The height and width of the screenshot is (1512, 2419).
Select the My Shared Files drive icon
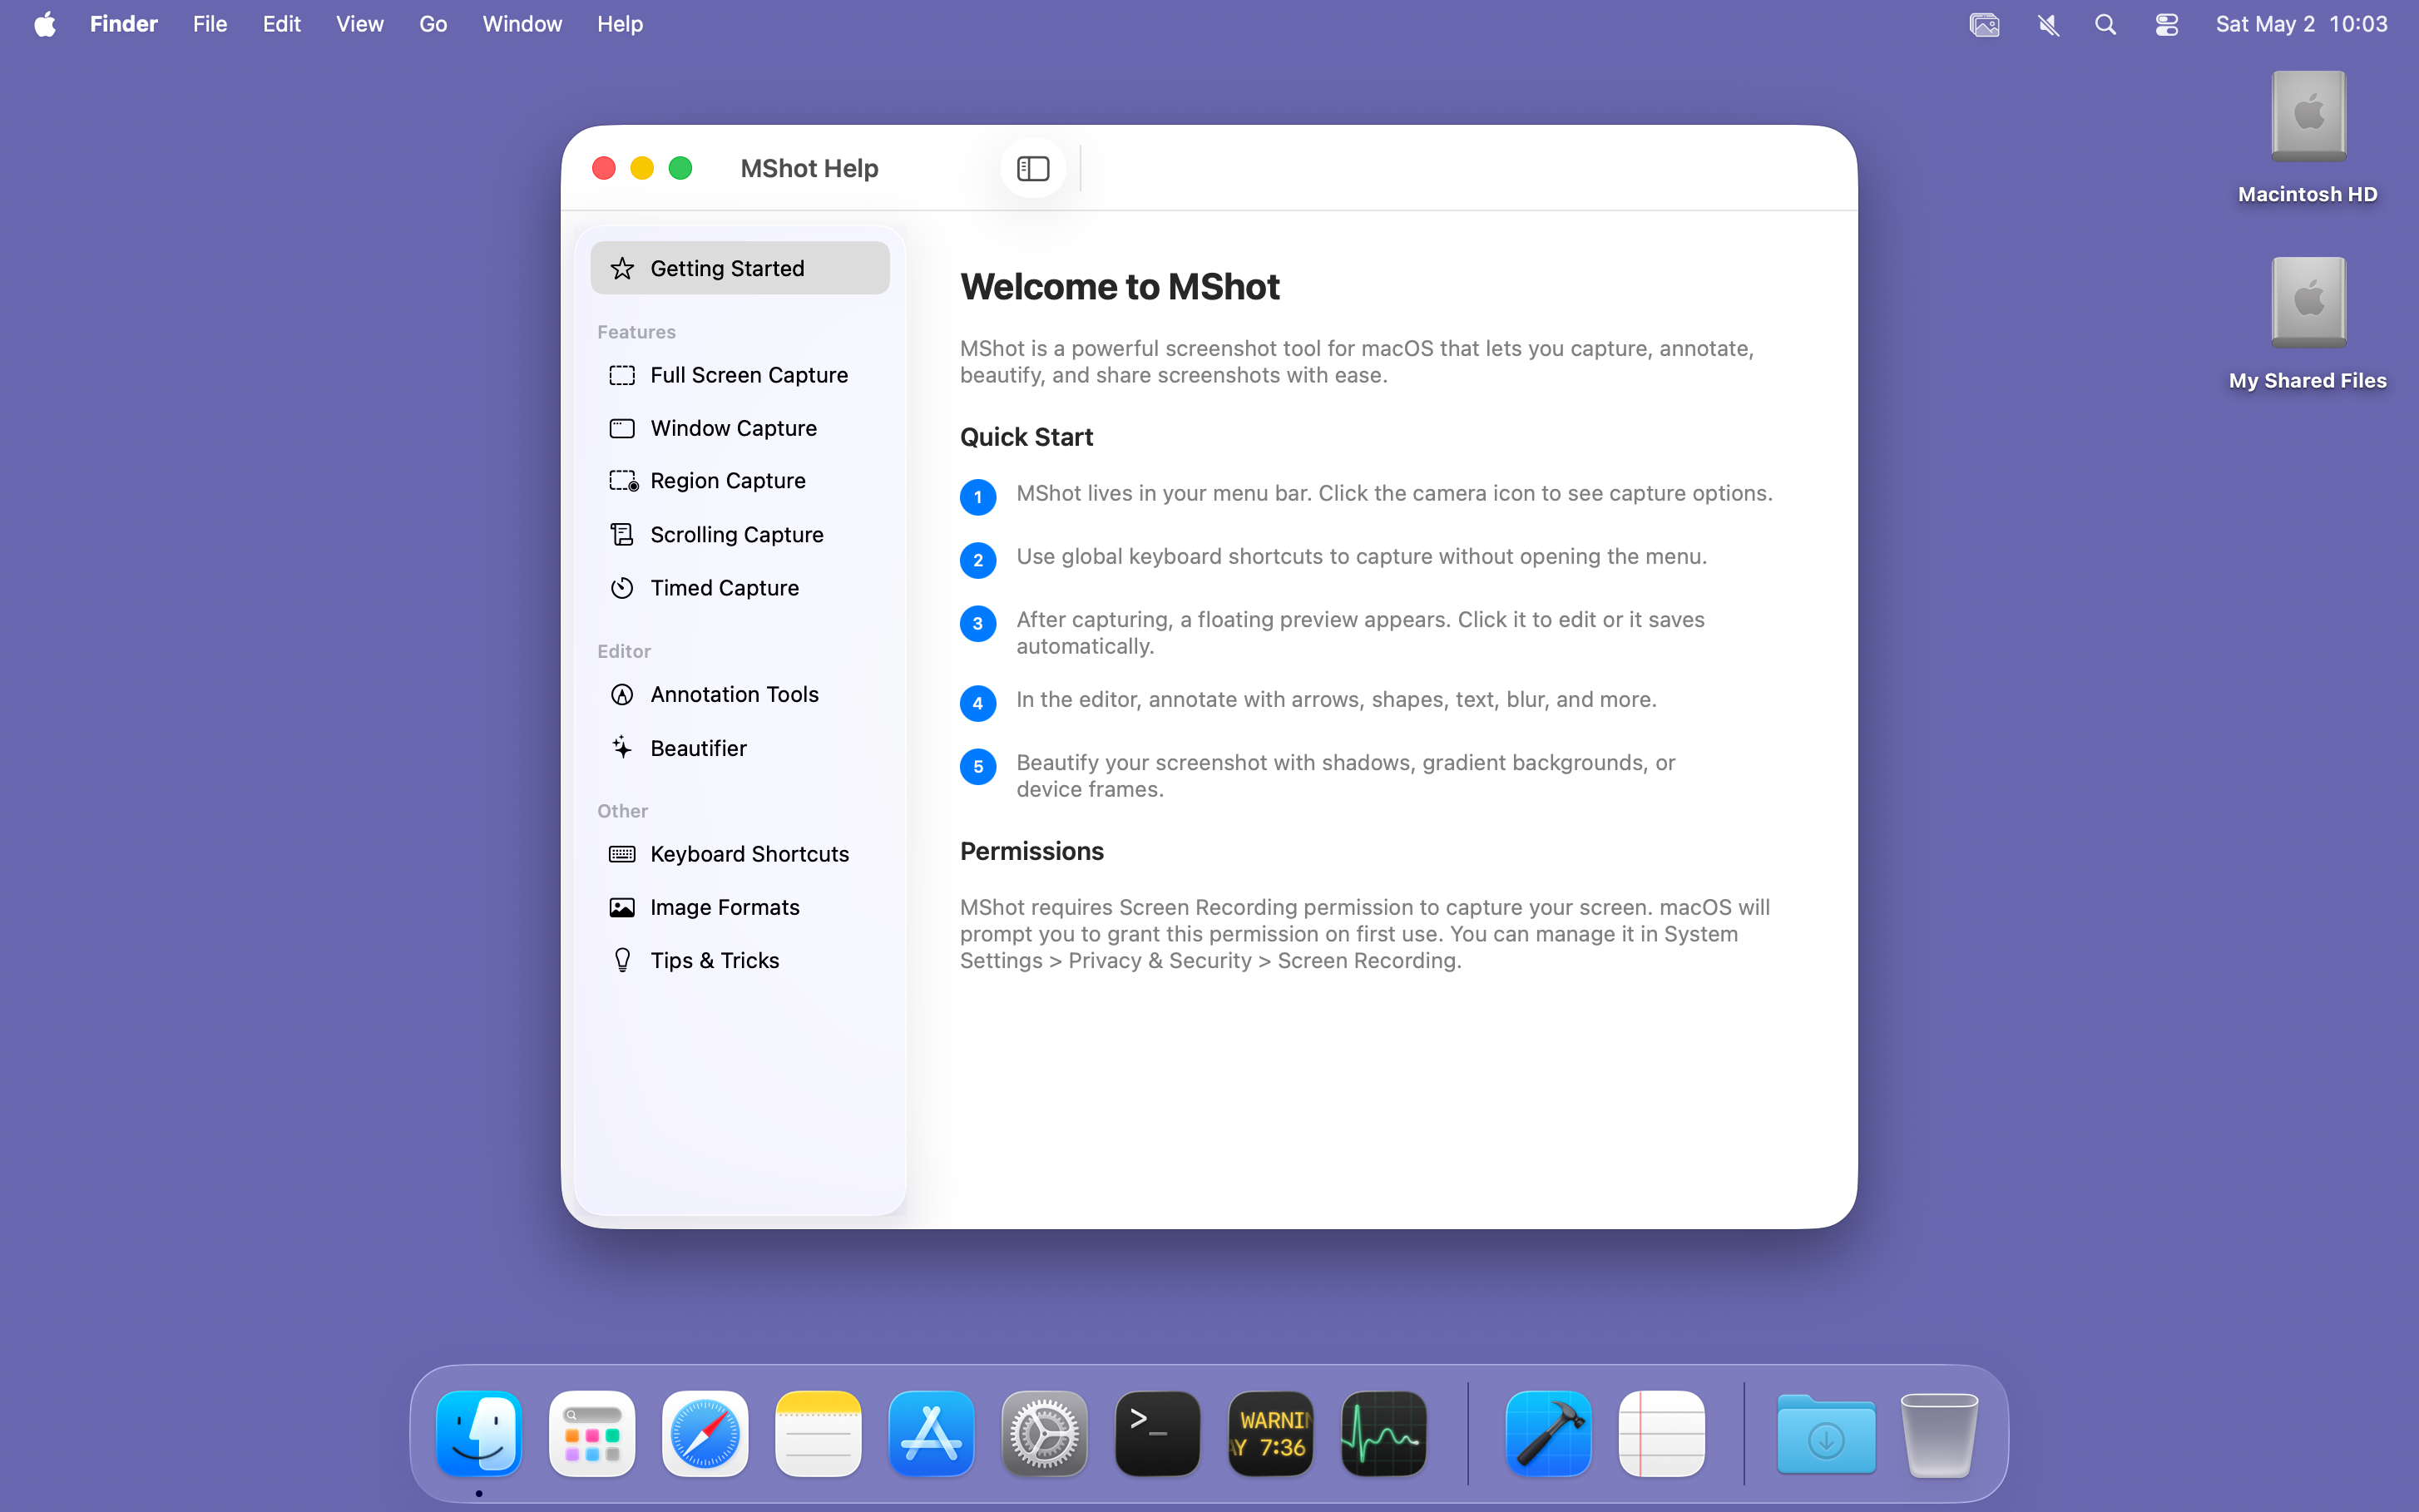click(x=2308, y=303)
